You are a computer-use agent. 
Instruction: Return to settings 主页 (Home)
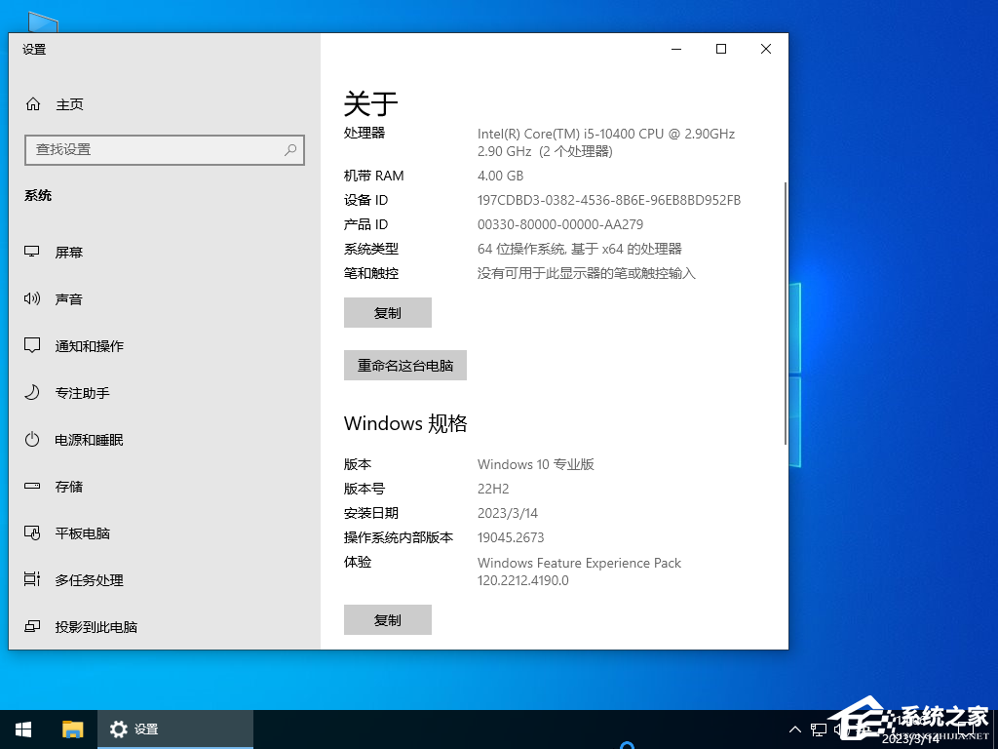click(68, 104)
